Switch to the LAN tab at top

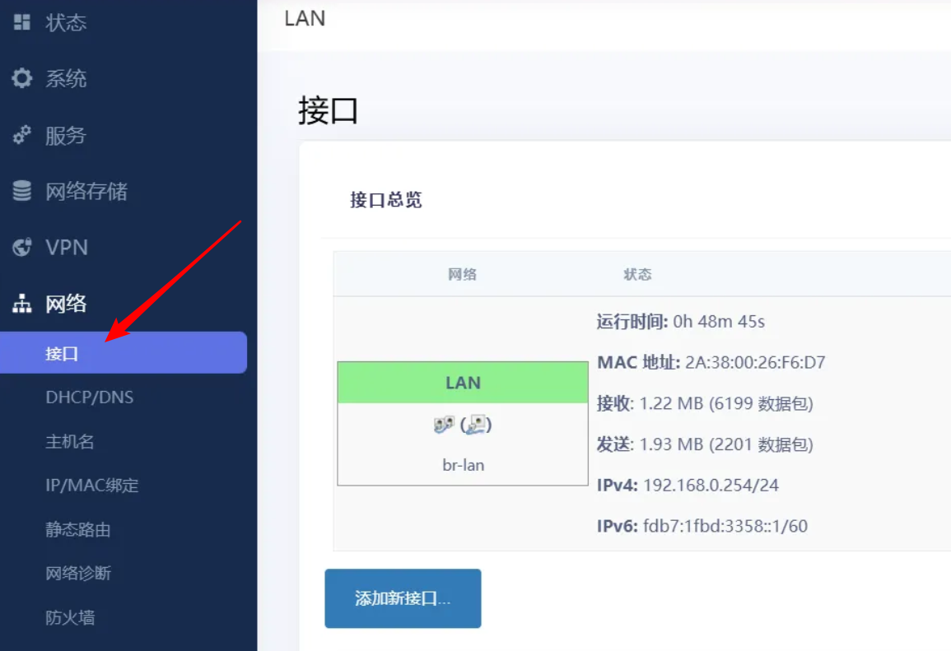tap(305, 18)
